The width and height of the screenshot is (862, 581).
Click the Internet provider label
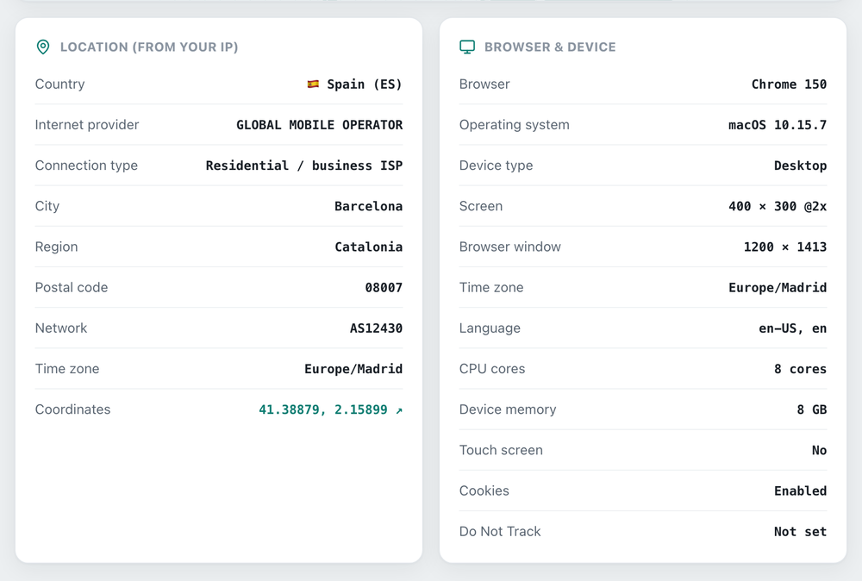[x=87, y=125]
